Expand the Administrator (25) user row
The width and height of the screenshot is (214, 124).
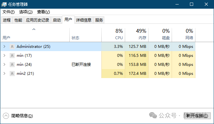tap(4, 47)
